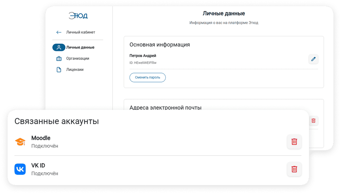The image size is (341, 194).
Task: Open the Организации menu item
Action: pyautogui.click(x=77, y=59)
